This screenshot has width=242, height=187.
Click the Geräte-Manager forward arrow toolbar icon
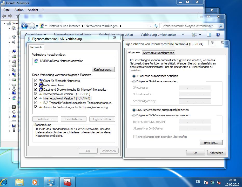pos(10,16)
